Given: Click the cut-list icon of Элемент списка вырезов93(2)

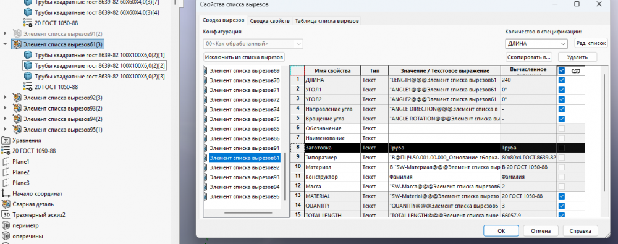Looking at the screenshot, I should click(x=17, y=108).
